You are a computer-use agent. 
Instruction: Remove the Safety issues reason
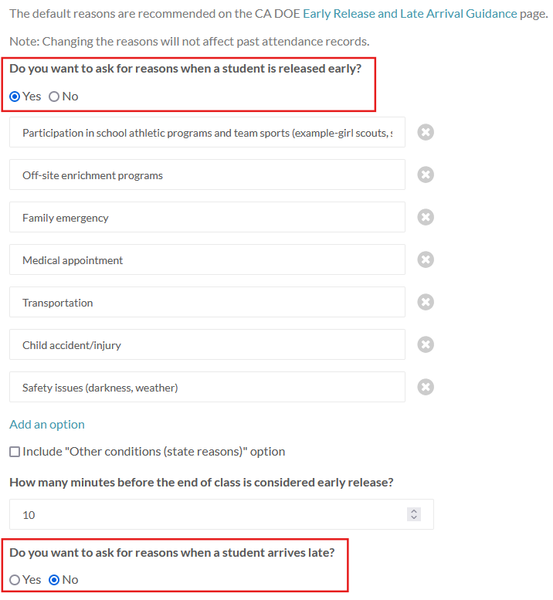[x=426, y=387]
